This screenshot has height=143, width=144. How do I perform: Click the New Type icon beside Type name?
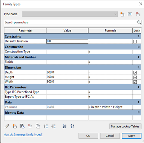point(122,14)
